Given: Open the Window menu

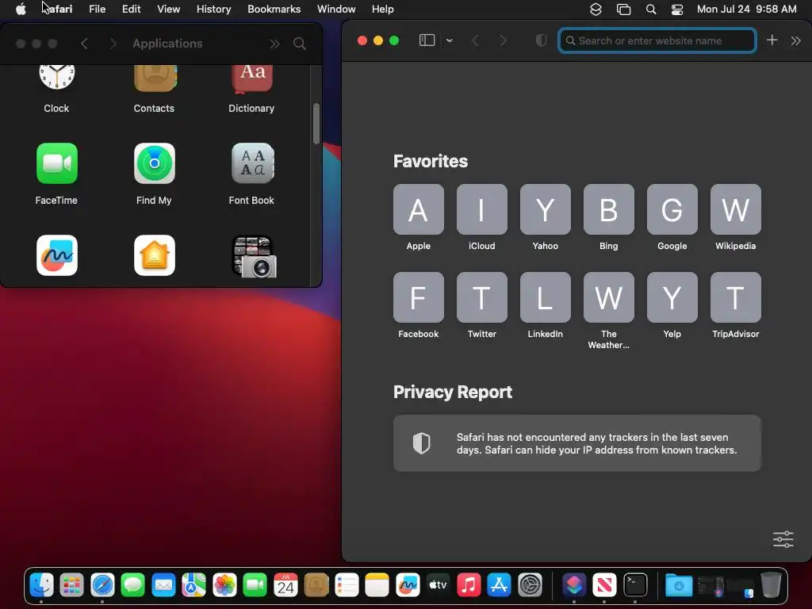Looking at the screenshot, I should coord(336,10).
